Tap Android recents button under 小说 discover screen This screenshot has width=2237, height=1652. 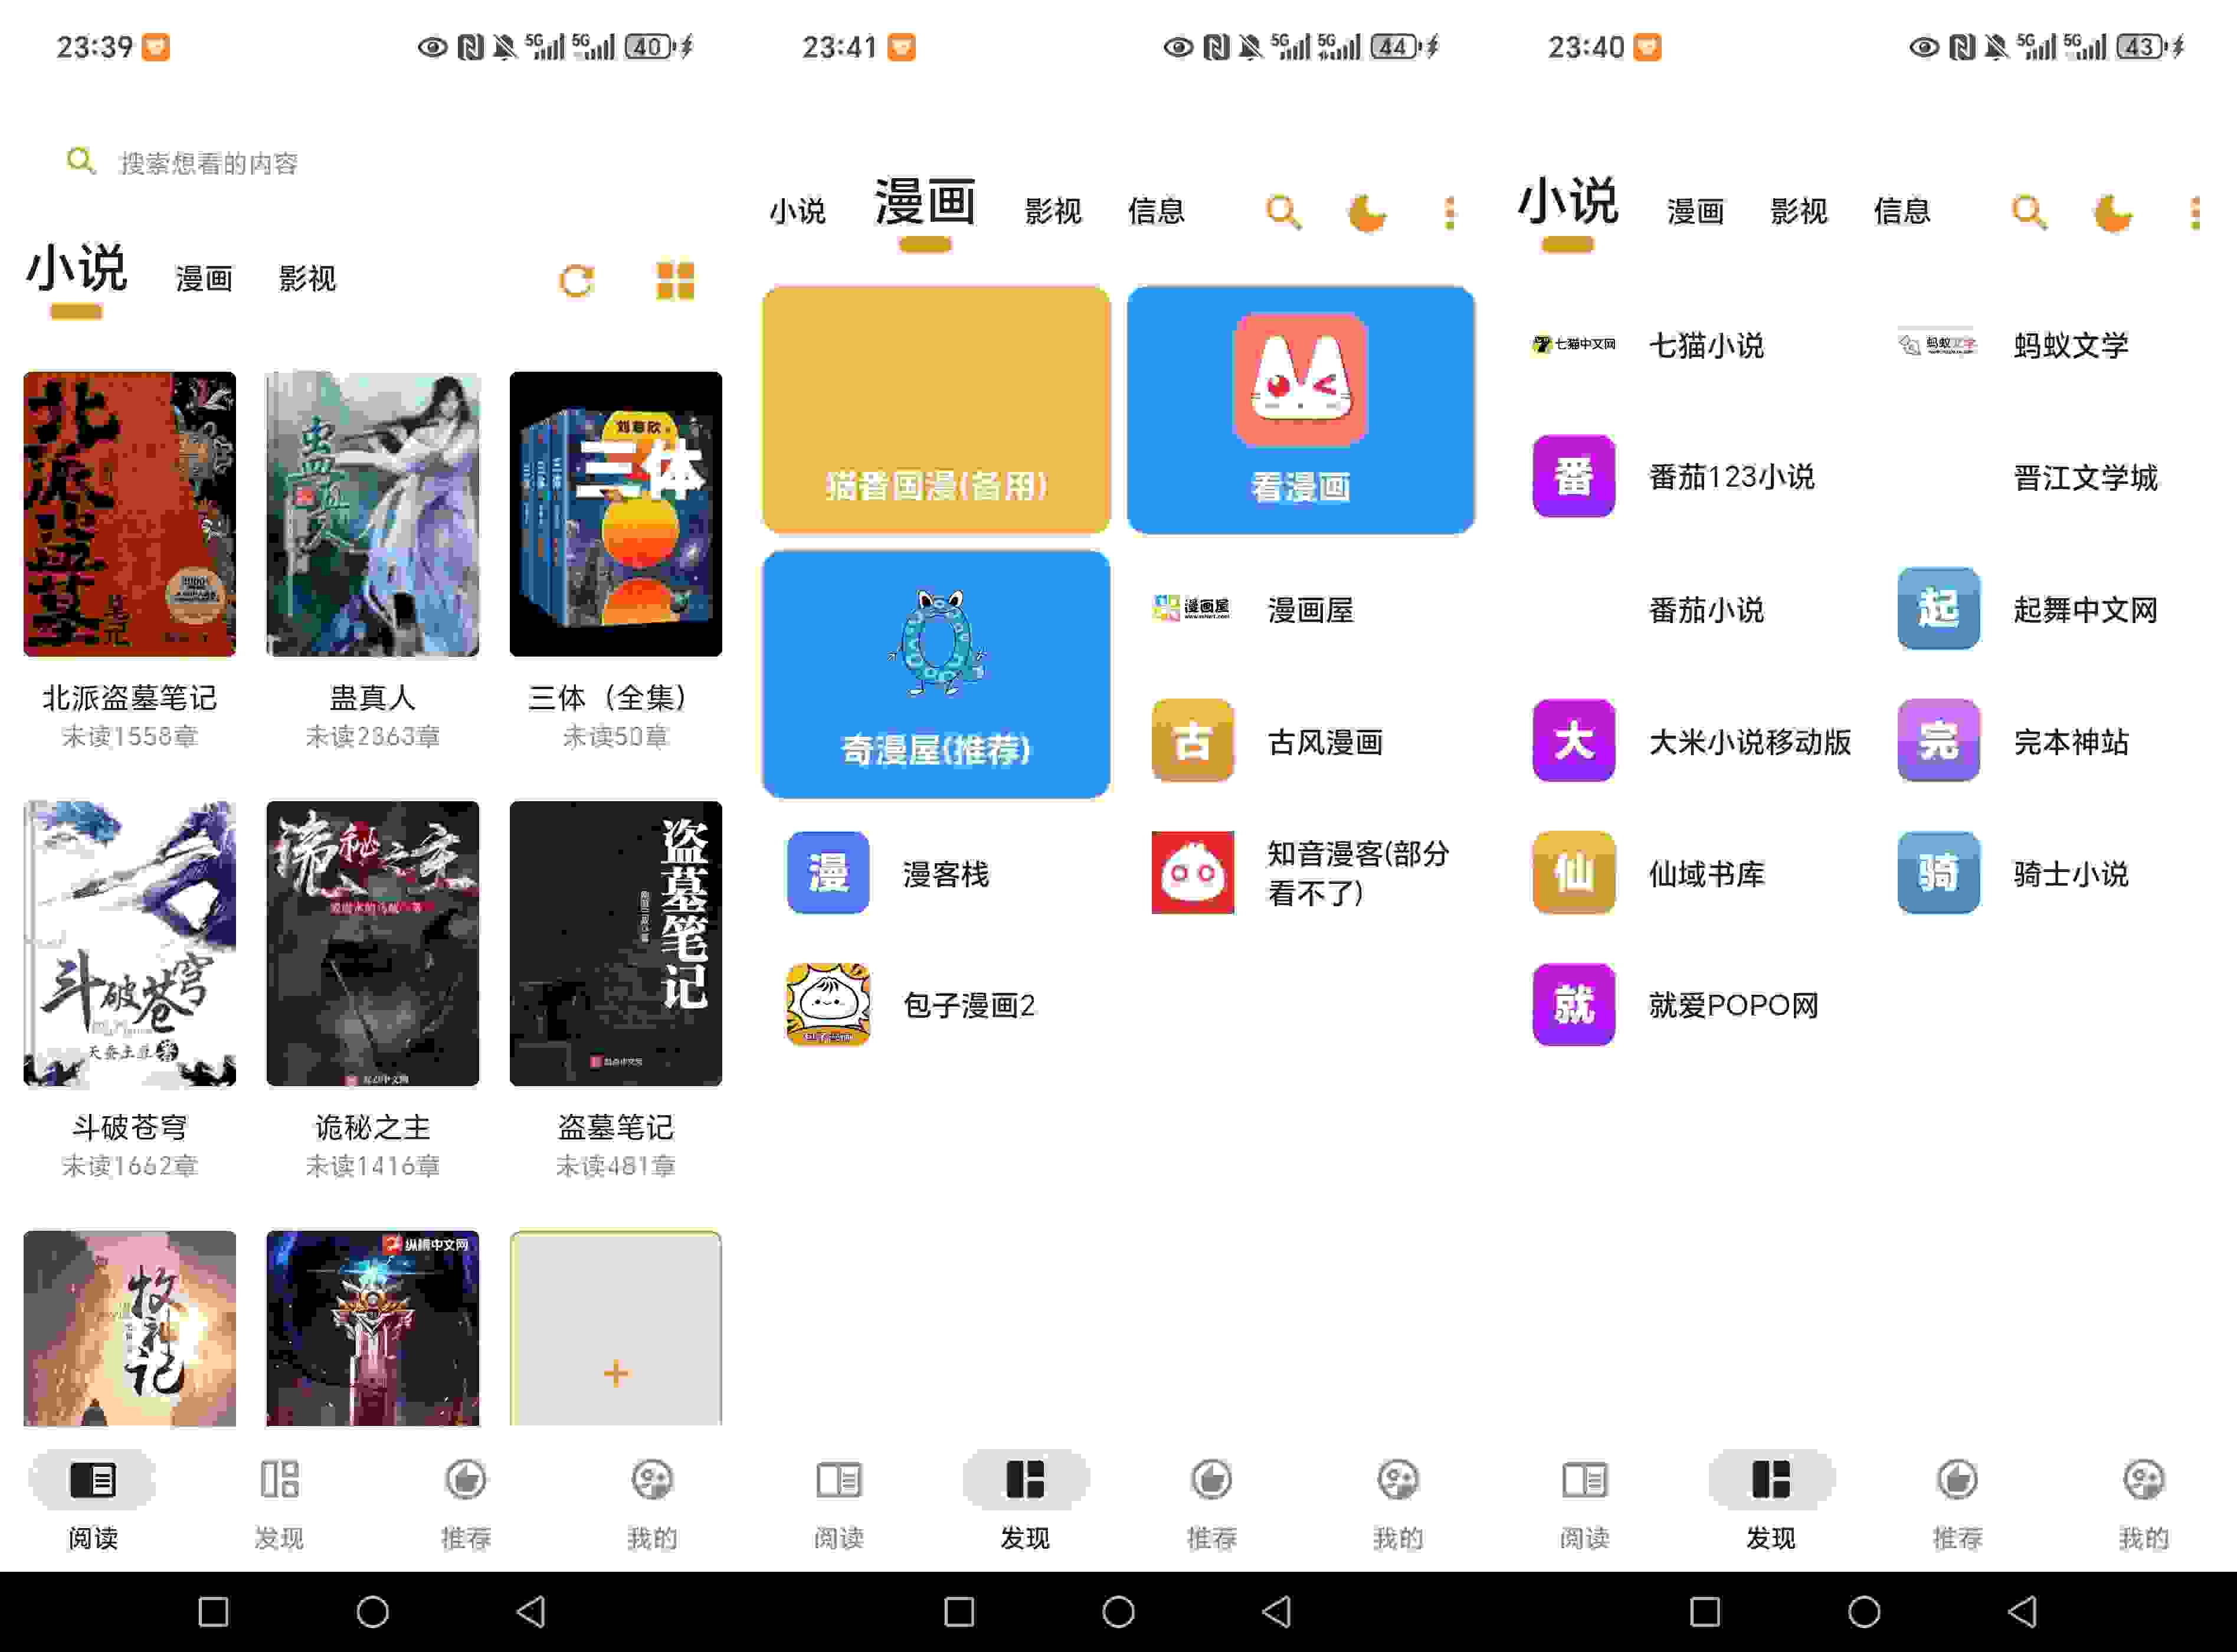pos(1704,1612)
